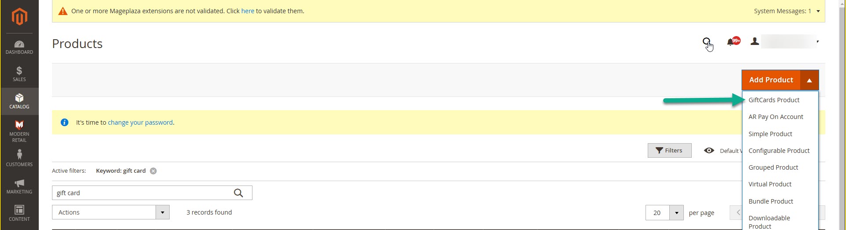Open the Sales sidebar menu
The height and width of the screenshot is (230, 846).
(19, 74)
